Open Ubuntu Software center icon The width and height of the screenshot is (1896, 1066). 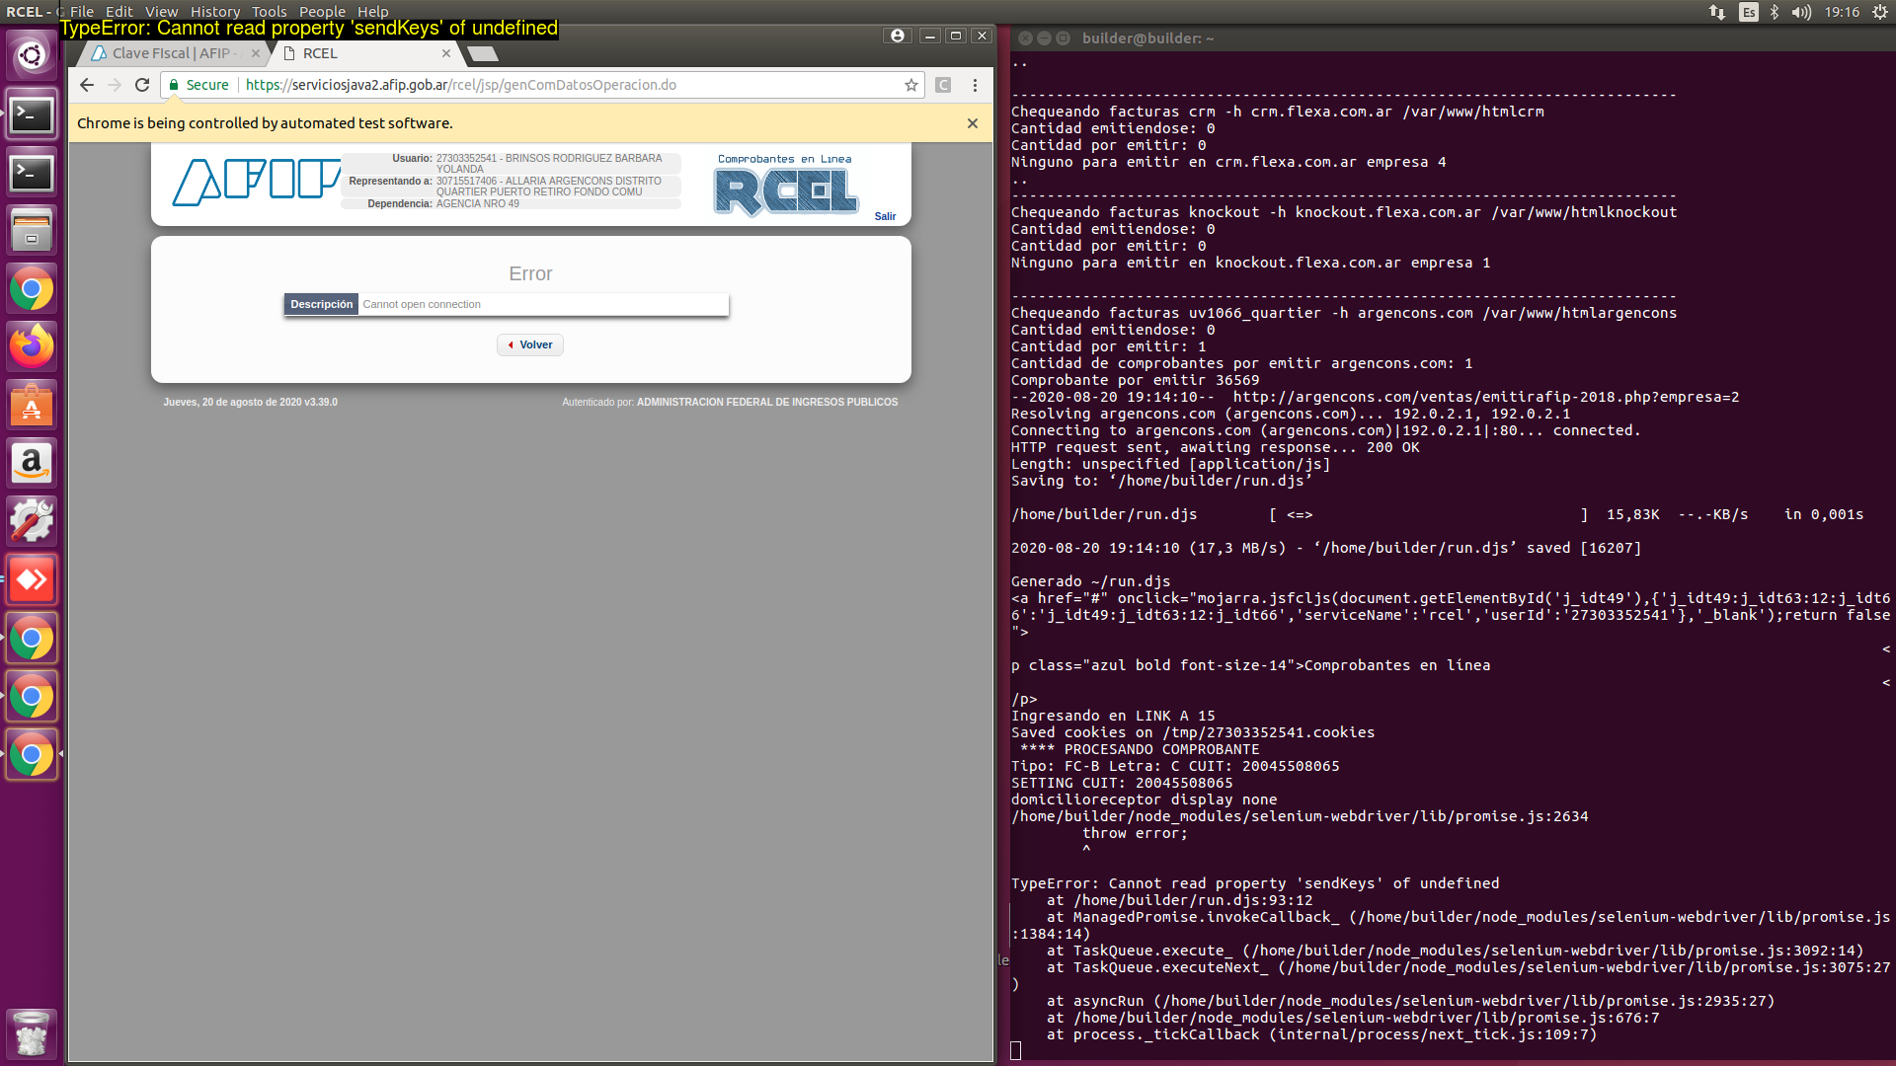(x=32, y=405)
